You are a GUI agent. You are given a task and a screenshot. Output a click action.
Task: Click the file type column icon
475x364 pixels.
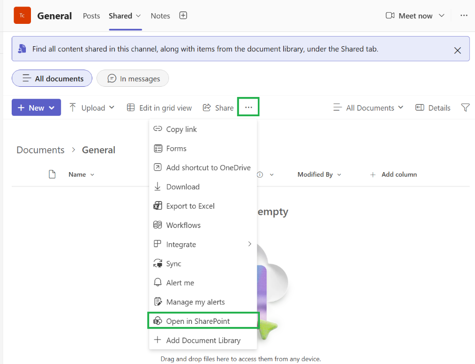(x=52, y=174)
